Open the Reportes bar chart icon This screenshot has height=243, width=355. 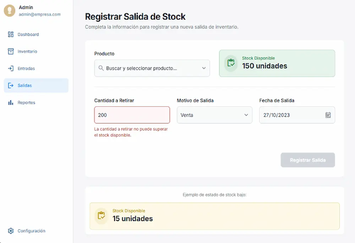point(11,102)
